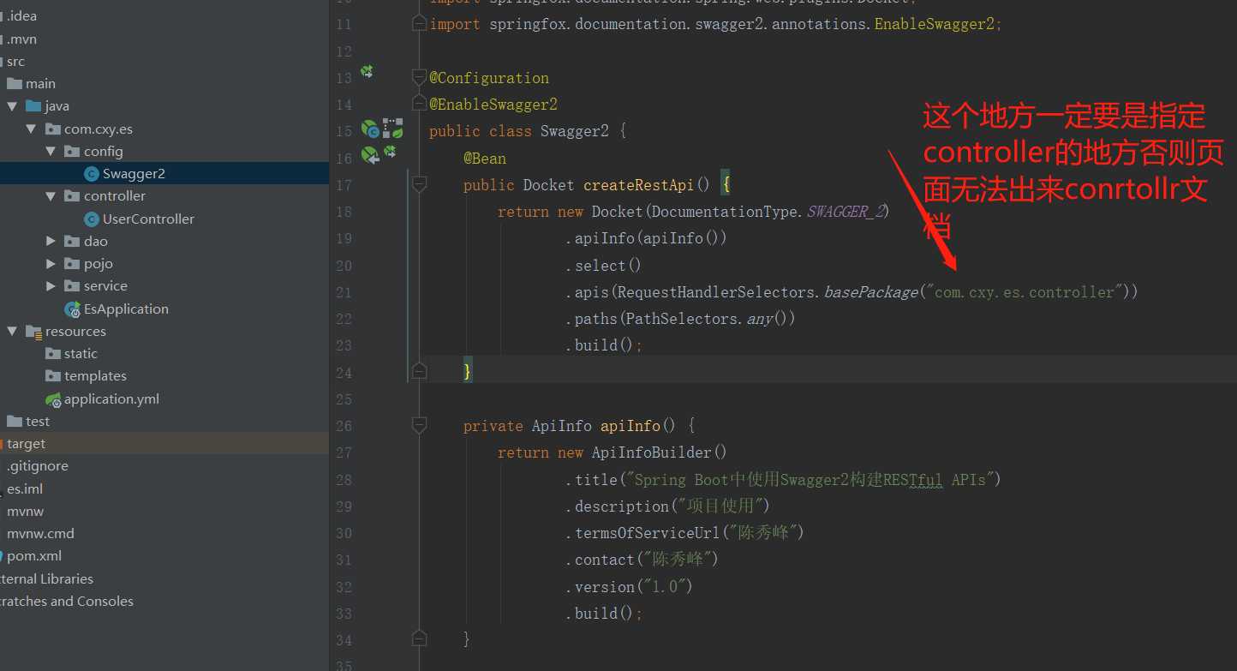Click closing fold marker on line 34

point(419,637)
